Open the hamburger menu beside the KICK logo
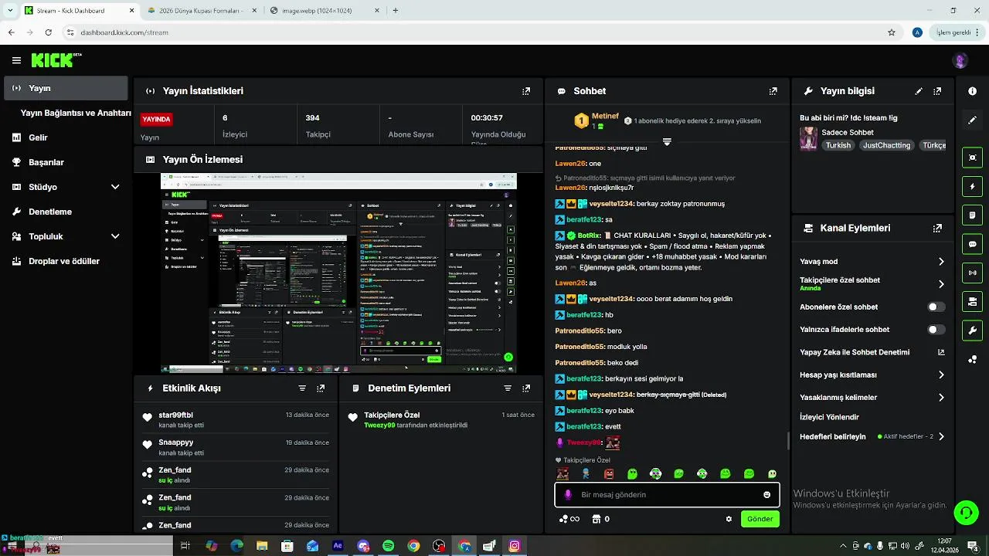 (16, 60)
